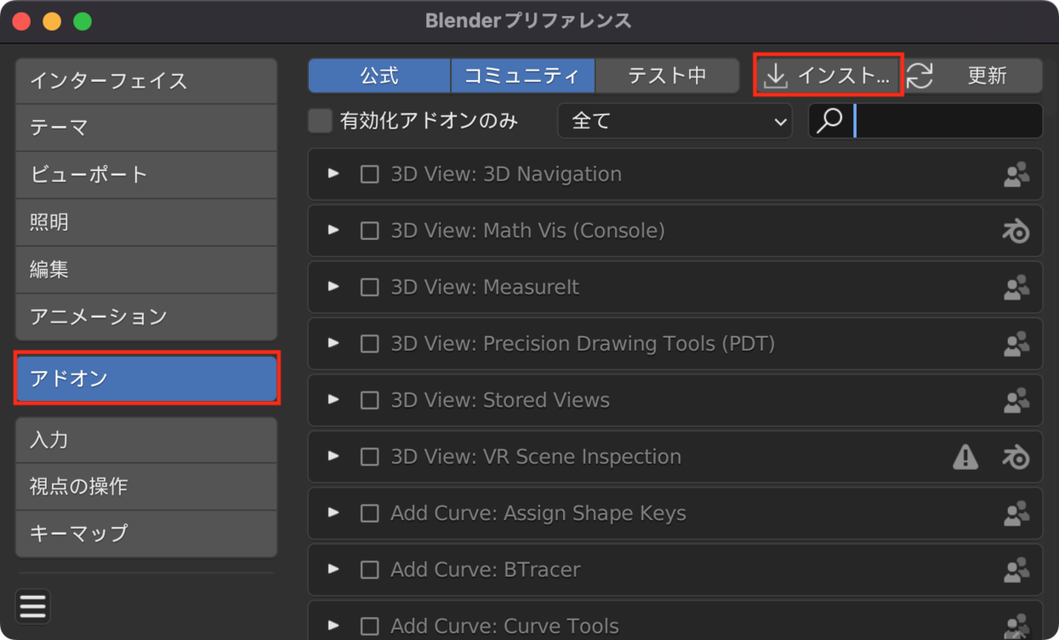Enable Assign Shape Keys add-on checkbox
Image resolution: width=1059 pixels, height=640 pixels.
(370, 513)
